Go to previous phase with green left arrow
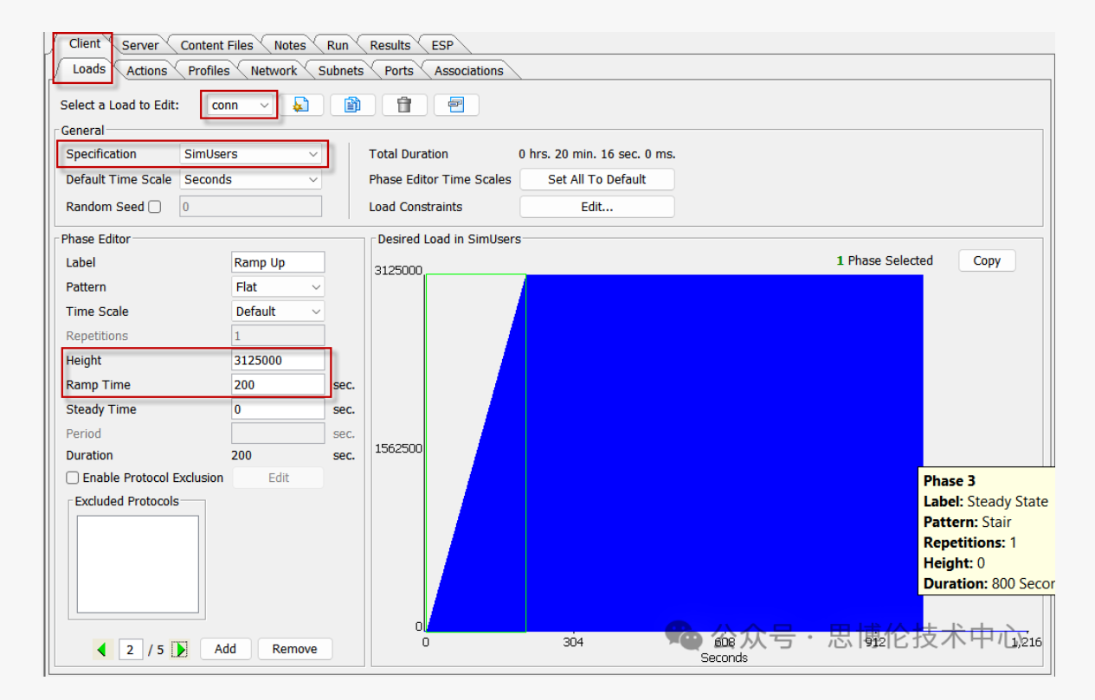The height and width of the screenshot is (700, 1095). coord(103,649)
